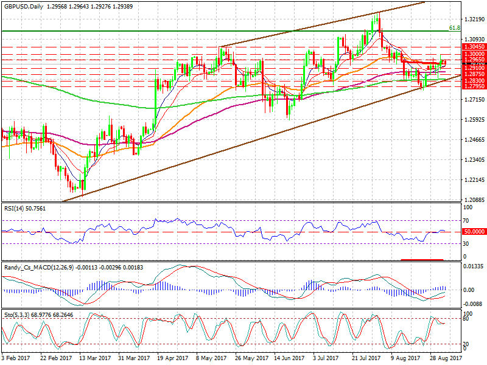Image resolution: width=487 pixels, height=365 pixels.
Task: Click the Sto(5,3,3) stochastic label
Action: click(15, 315)
